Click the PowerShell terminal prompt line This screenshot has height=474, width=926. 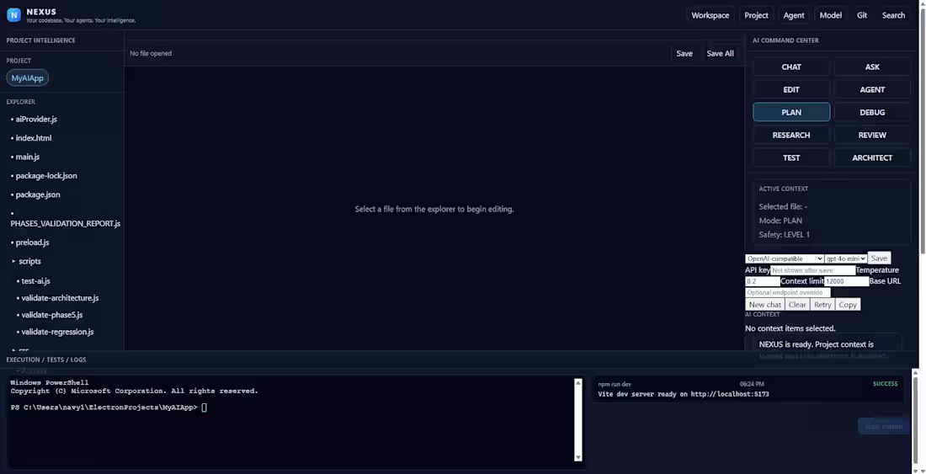(109, 407)
